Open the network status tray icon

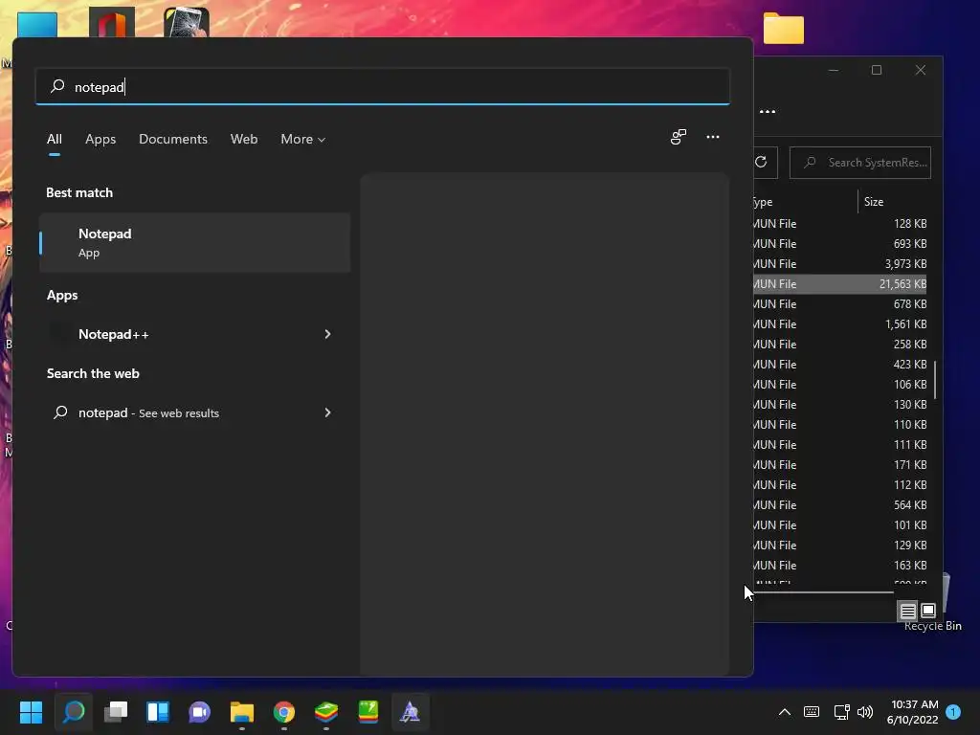pos(841,711)
